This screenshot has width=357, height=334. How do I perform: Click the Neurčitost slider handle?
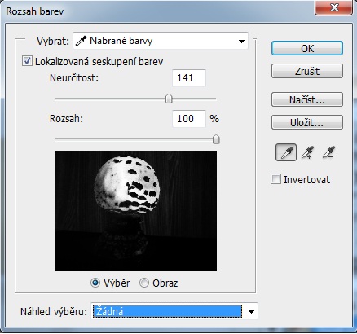(x=169, y=99)
